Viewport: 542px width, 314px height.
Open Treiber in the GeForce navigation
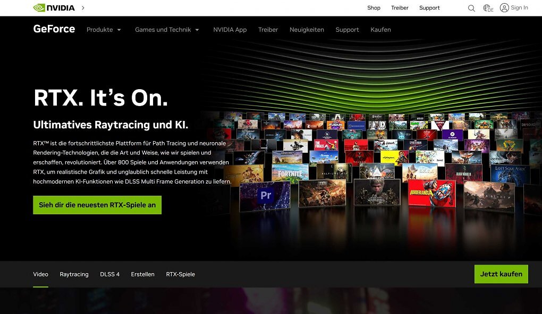(x=268, y=30)
